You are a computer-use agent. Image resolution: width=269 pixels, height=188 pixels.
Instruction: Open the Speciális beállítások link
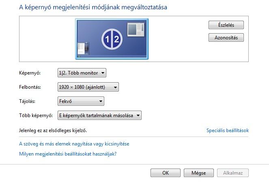[228, 130]
